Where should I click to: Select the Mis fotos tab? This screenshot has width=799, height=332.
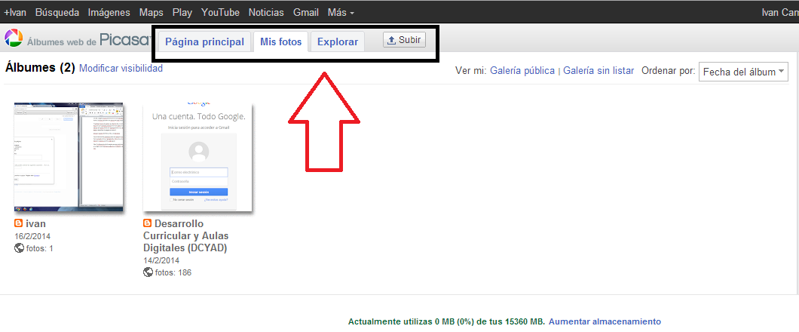(280, 41)
